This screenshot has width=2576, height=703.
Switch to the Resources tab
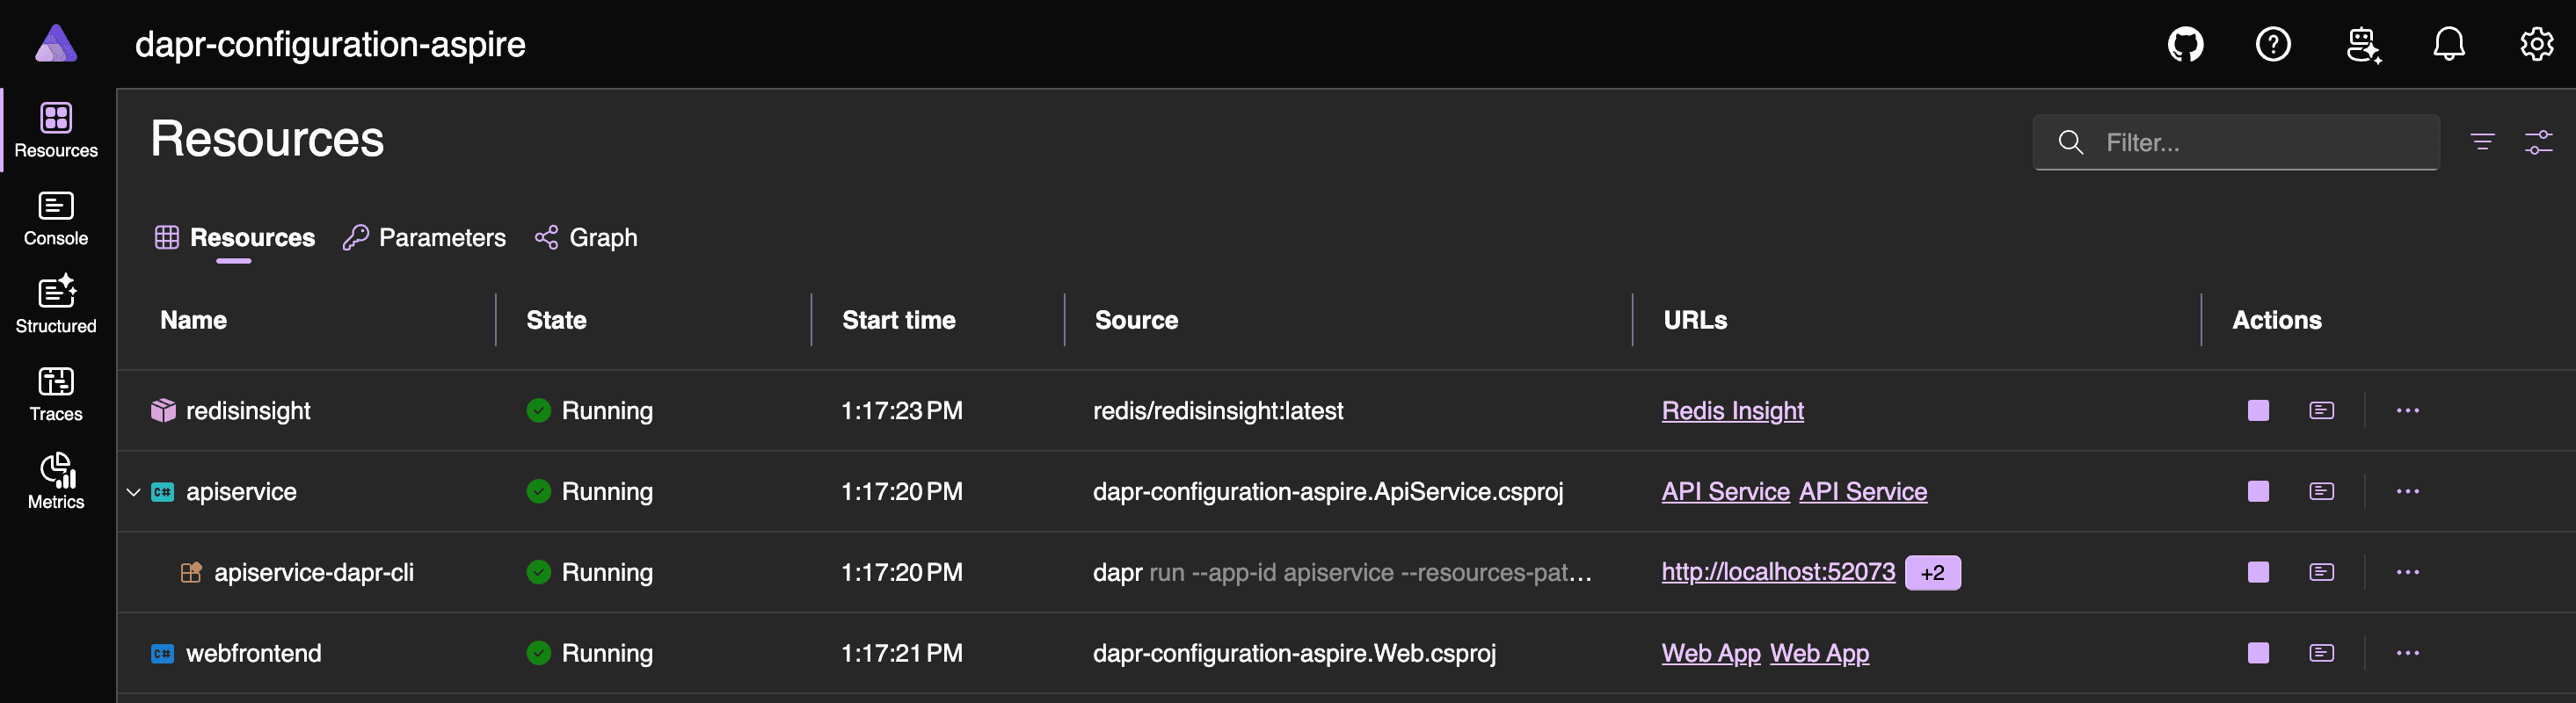tap(234, 238)
